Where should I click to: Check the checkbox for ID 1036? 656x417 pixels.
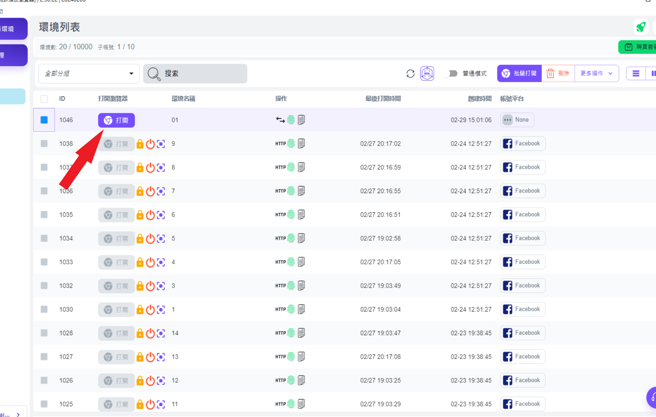tap(44, 191)
